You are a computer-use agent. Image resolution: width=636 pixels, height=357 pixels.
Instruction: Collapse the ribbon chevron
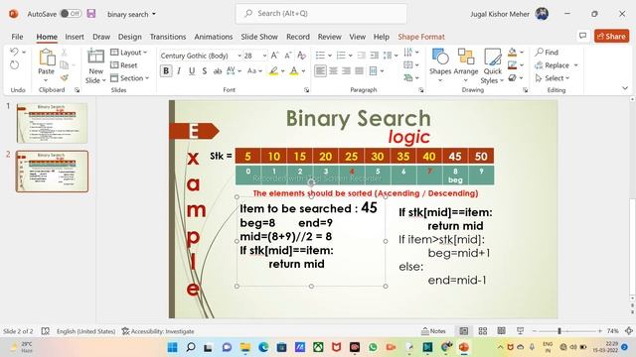pyautogui.click(x=625, y=88)
